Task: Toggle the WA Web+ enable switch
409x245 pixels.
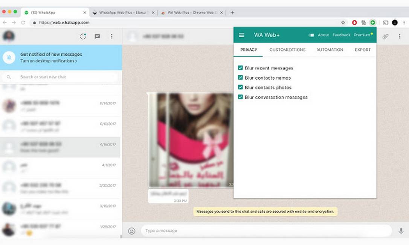Action: [x=311, y=35]
